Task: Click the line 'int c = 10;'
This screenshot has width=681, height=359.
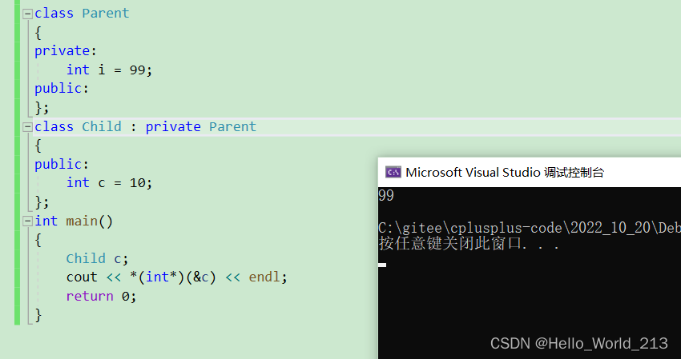Action: click(109, 183)
